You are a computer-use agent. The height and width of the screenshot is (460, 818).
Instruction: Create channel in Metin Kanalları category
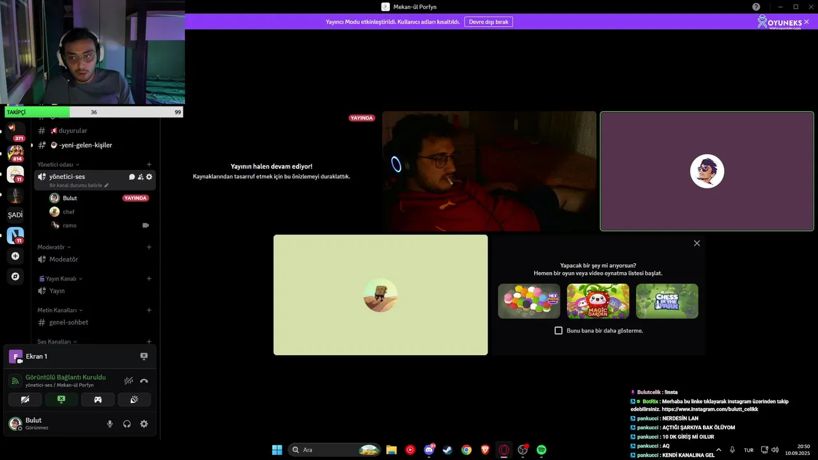(149, 310)
